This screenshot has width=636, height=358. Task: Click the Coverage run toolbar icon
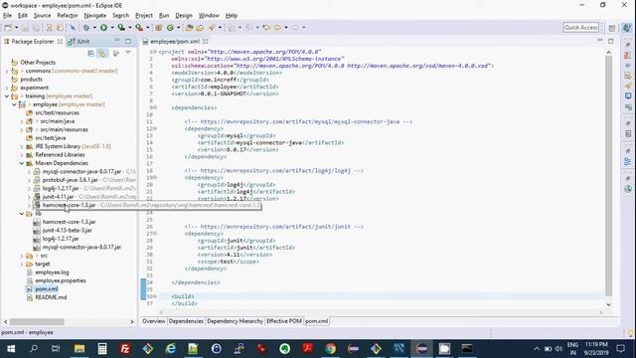121,28
